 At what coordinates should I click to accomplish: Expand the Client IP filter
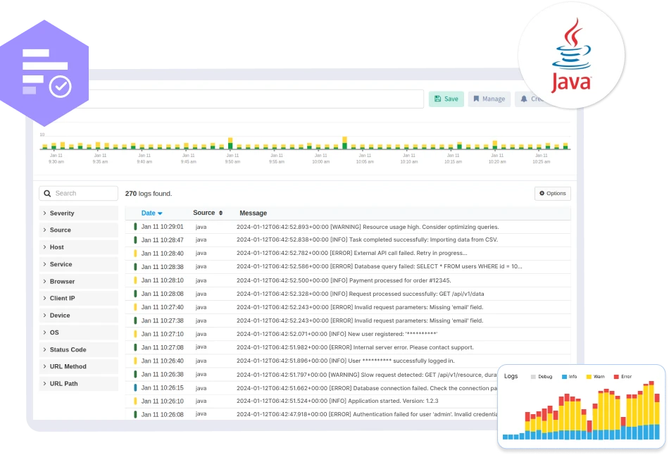78,299
